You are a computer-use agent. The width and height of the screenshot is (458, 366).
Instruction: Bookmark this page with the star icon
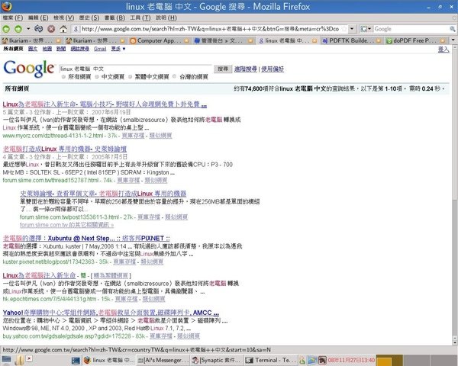click(344, 29)
